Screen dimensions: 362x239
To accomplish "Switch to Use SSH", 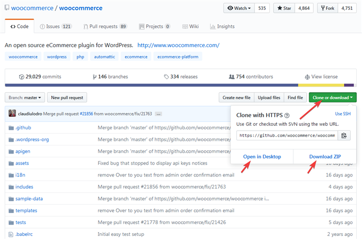I will pyautogui.click(x=343, y=114).
